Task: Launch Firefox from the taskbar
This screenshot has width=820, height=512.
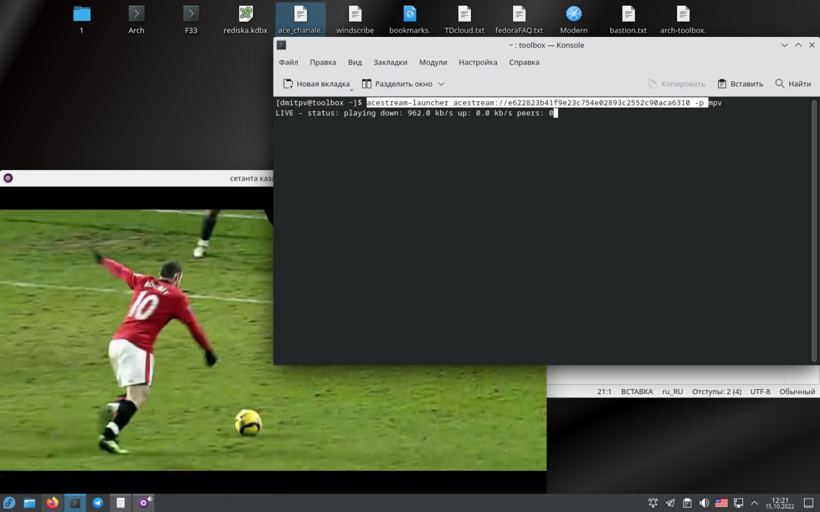Action: (53, 503)
